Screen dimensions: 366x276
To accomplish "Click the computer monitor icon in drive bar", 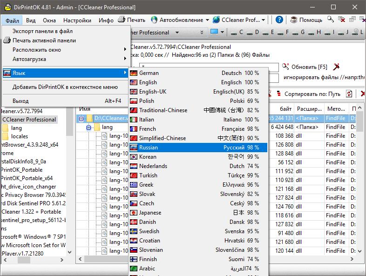I will pos(214,33).
